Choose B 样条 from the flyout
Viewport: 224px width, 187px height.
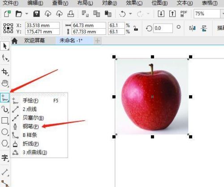tap(39, 135)
